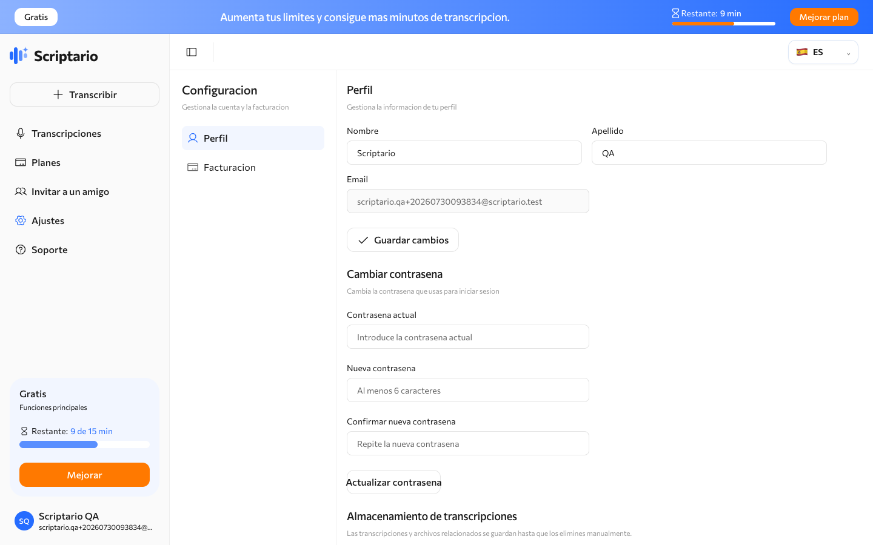Click the Gratis title in plan card
The height and width of the screenshot is (545, 873).
pos(33,394)
